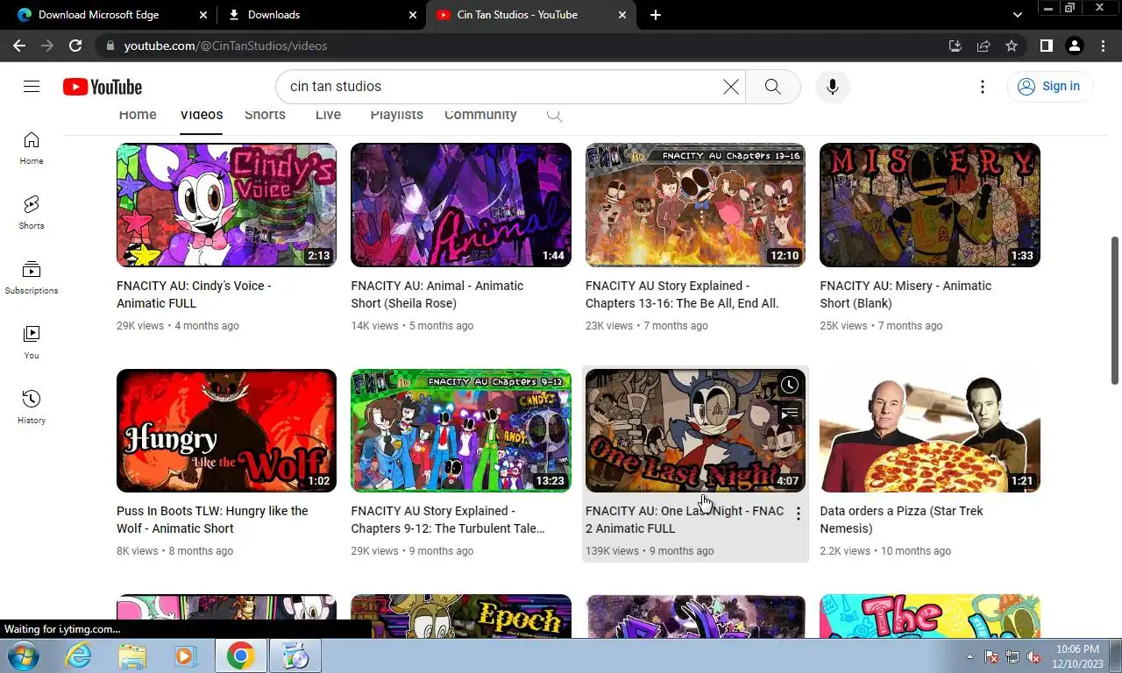
Task: Open the channel Live tab
Action: (x=328, y=115)
